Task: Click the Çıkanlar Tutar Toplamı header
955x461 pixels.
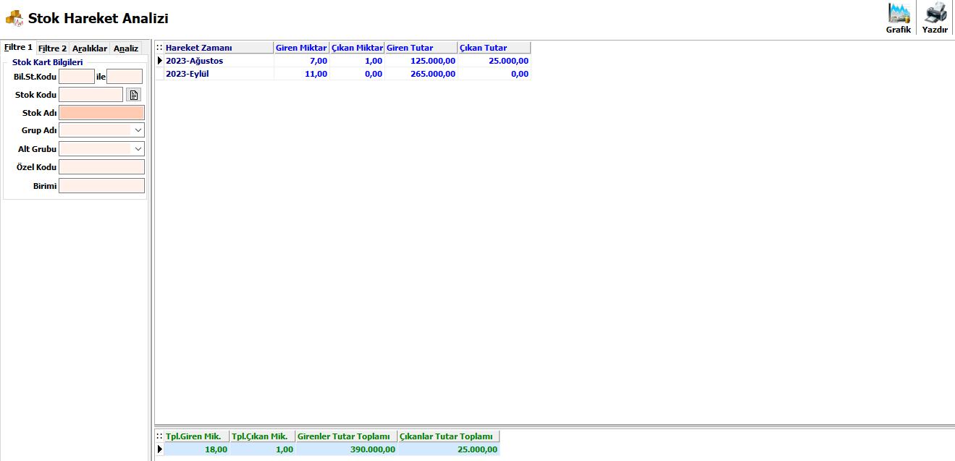Action: click(x=449, y=436)
